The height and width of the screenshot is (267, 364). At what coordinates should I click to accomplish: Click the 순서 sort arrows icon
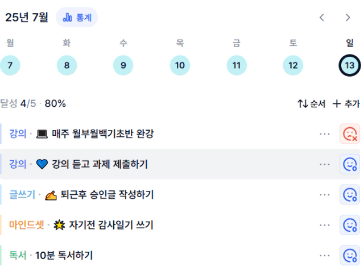pos(303,103)
